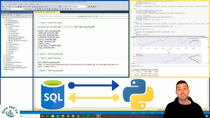
Task: Refresh Object Explorer with the refresh icon
Action: click(x=17, y=15)
